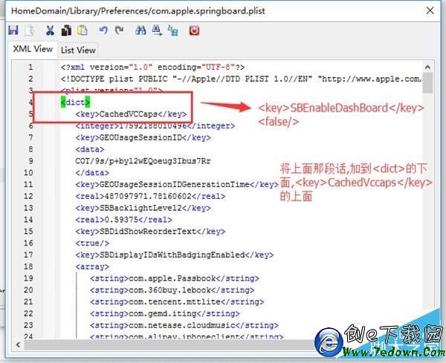The width and height of the screenshot is (446, 363).
Task: Click the horizontal scrollbar left arrow
Action: [x=18, y=345]
